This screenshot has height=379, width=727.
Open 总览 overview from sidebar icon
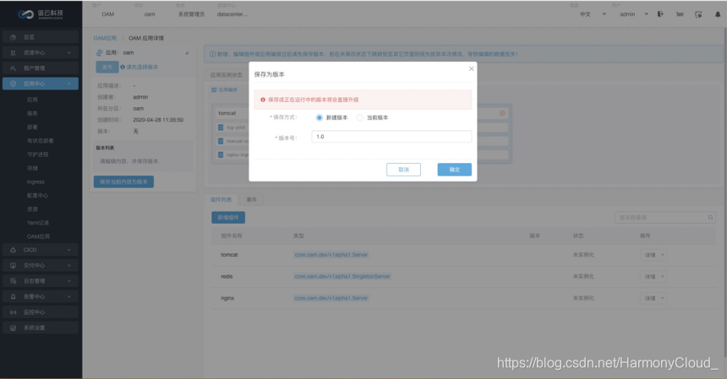pyautogui.click(x=13, y=37)
